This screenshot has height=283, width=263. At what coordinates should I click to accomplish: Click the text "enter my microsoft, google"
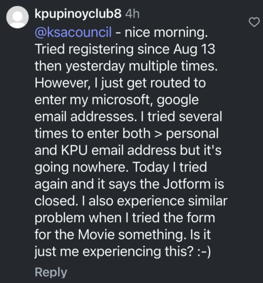pos(116,100)
